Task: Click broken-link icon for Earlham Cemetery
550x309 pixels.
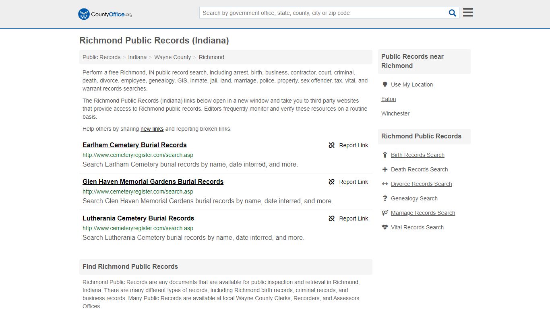Action: [331, 145]
